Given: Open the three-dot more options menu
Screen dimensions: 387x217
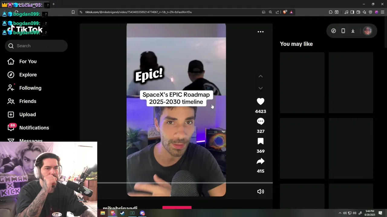Looking at the screenshot, I should (x=260, y=32).
